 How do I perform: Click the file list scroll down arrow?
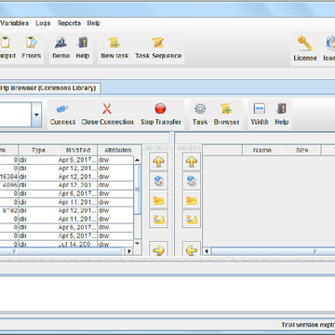click(x=138, y=243)
